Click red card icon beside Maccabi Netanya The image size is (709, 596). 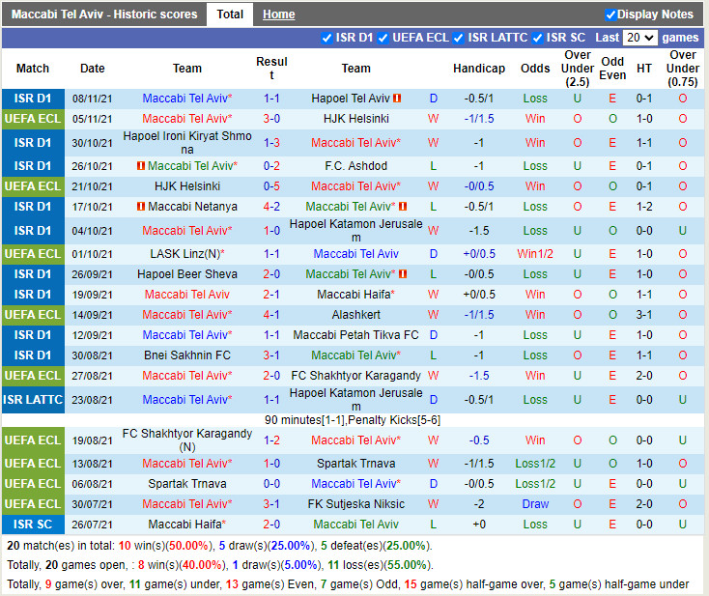(x=141, y=207)
